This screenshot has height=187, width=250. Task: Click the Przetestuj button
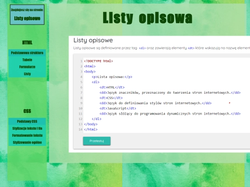point(97,141)
